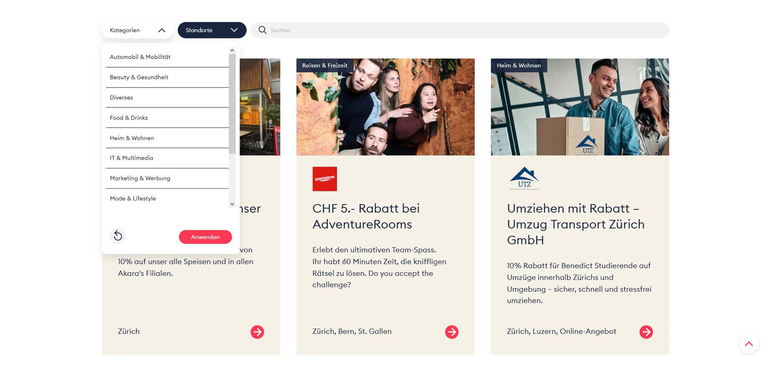Open the Akara's offer red arrow icon
The height and width of the screenshot is (365, 769).
point(257,332)
